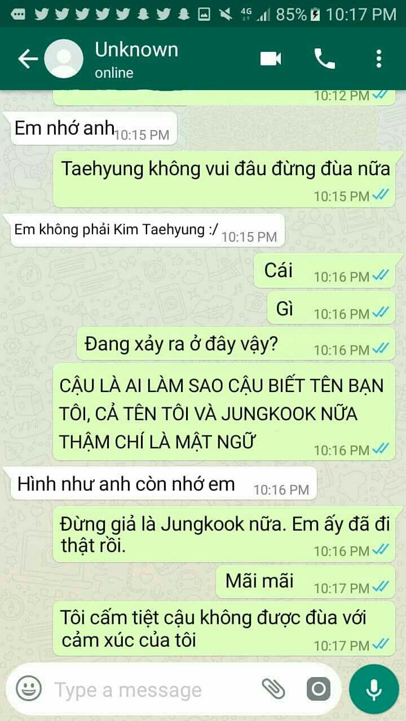The width and height of the screenshot is (406, 721).
Task: Go back using the arrow icon
Action: point(27,59)
